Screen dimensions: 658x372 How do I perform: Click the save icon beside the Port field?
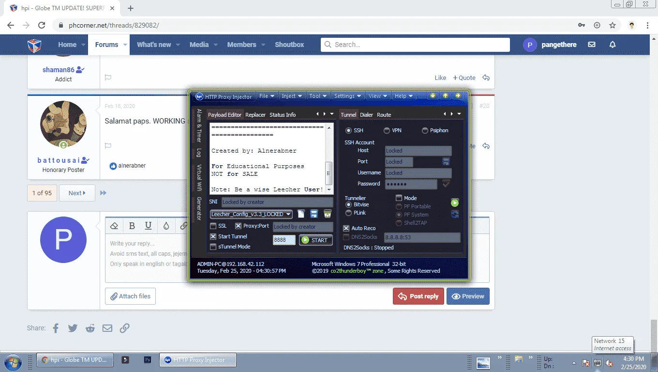tap(446, 161)
